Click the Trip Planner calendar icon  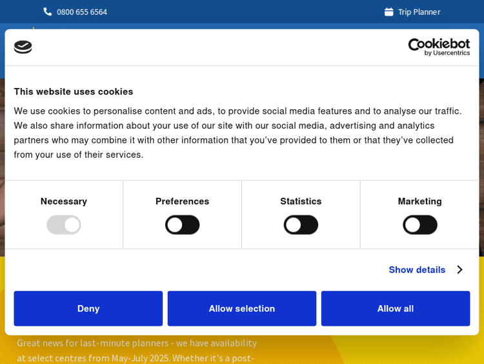coord(388,12)
